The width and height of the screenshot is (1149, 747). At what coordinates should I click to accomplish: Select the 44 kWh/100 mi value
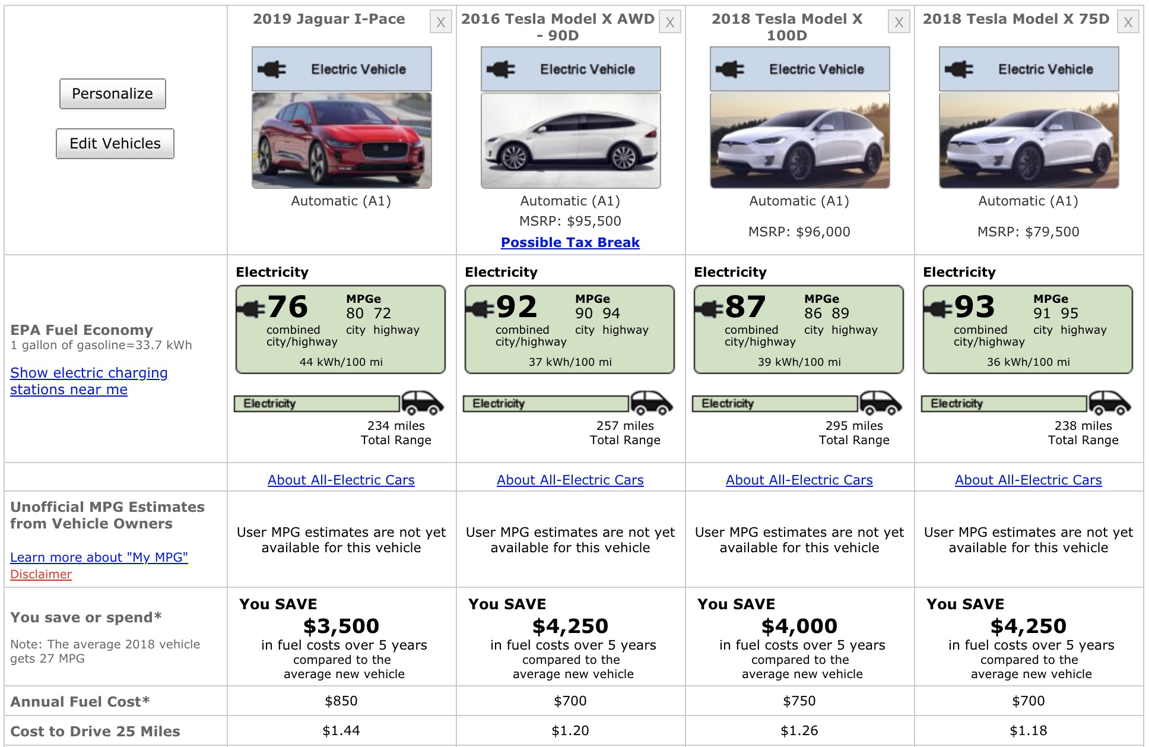(x=341, y=362)
